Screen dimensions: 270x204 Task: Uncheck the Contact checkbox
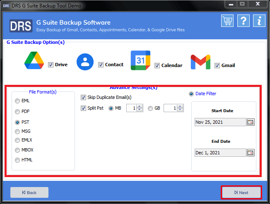(x=101, y=65)
